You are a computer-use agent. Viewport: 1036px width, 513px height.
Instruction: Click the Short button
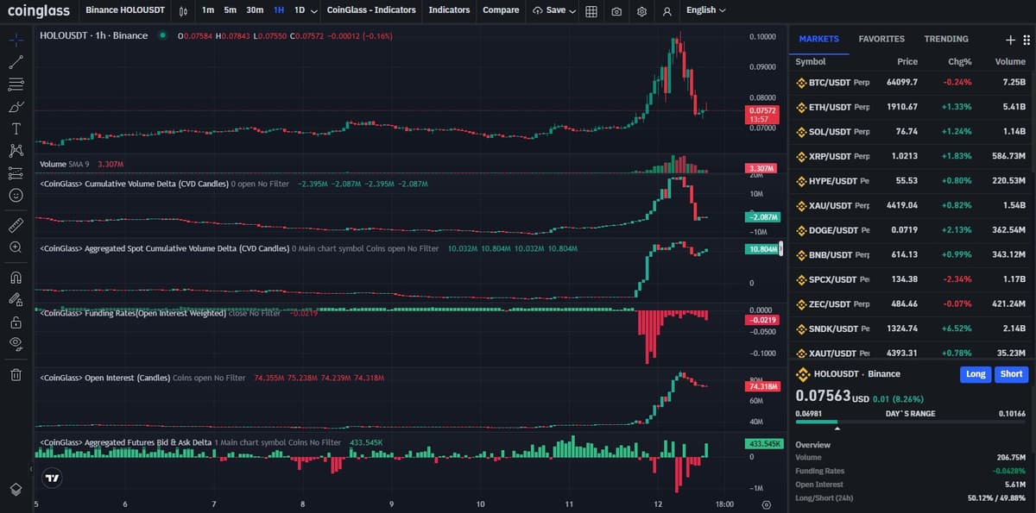coord(1012,374)
